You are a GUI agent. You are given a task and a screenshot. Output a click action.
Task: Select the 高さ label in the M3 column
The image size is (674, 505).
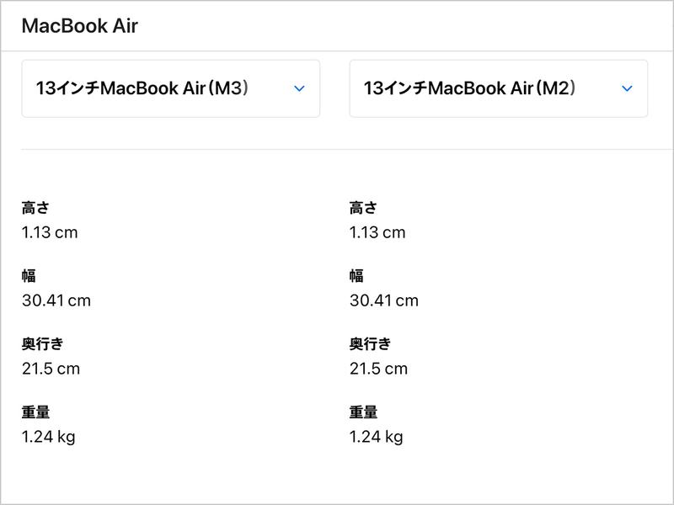tap(35, 208)
